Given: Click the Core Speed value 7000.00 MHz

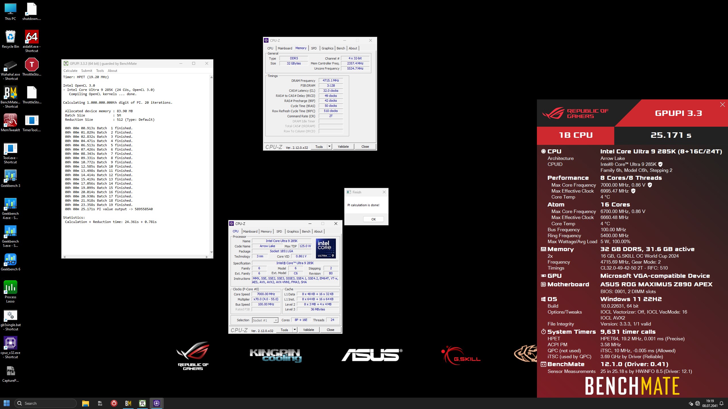Looking at the screenshot, I should pos(266,294).
